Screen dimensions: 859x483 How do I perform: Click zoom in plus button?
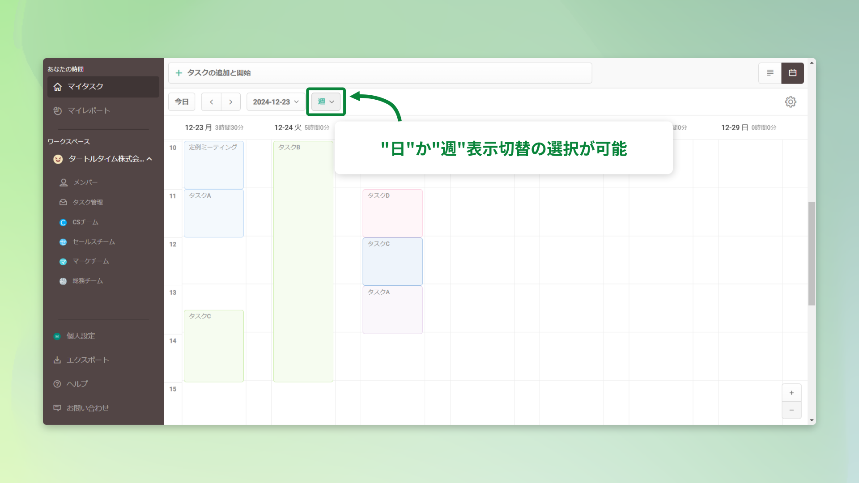coord(791,393)
